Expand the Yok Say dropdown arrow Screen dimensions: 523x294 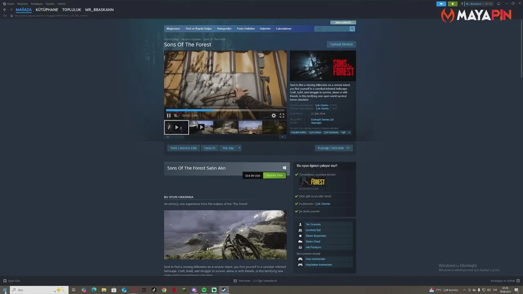(x=239, y=148)
